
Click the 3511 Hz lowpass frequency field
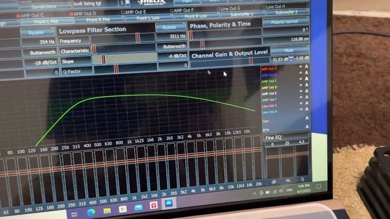[x=171, y=36]
